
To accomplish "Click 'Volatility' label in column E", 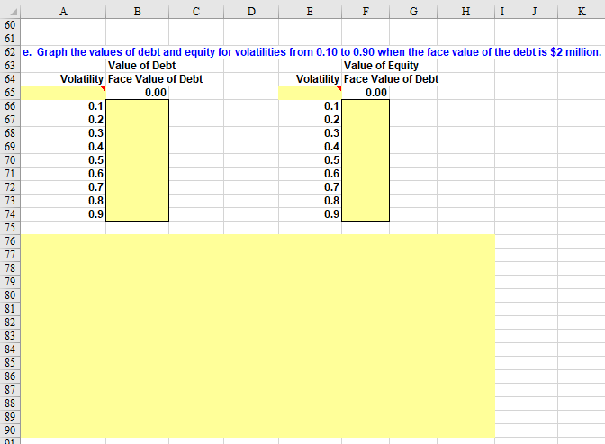I will pos(318,79).
